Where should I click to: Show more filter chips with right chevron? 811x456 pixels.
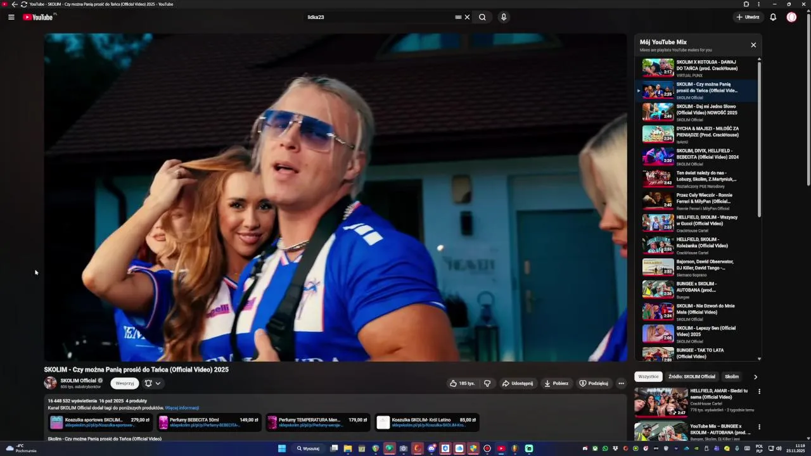coord(755,377)
